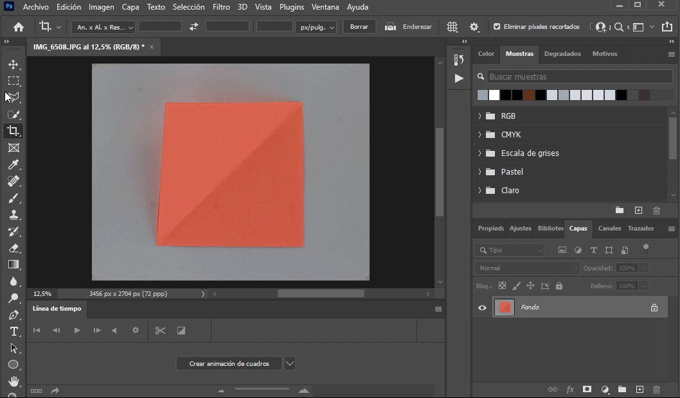This screenshot has height=398, width=680.
Task: Open the Normal blend mode dropdown
Action: 526,268
